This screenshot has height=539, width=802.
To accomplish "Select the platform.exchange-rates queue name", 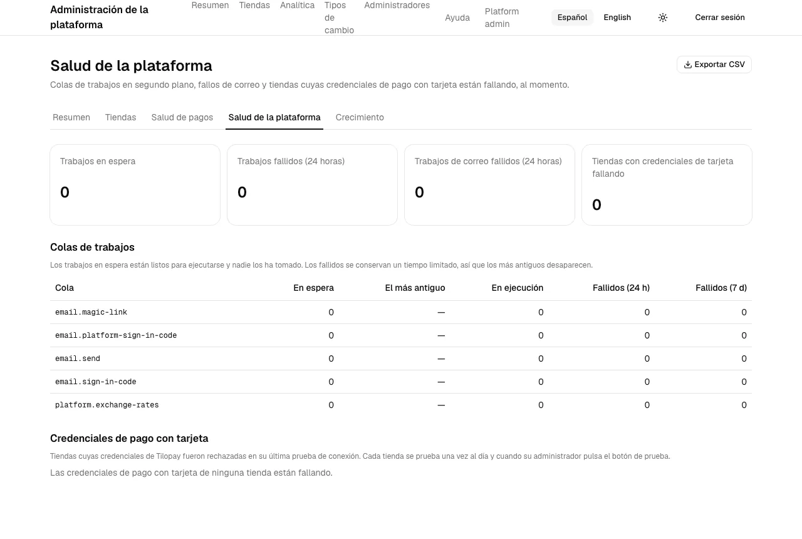I will tap(107, 405).
